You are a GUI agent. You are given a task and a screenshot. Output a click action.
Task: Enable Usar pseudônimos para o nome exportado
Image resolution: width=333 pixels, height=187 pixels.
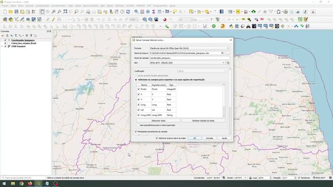[x=138, y=125]
